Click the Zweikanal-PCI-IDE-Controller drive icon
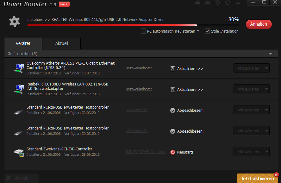The image size is (281, 183). point(19,153)
